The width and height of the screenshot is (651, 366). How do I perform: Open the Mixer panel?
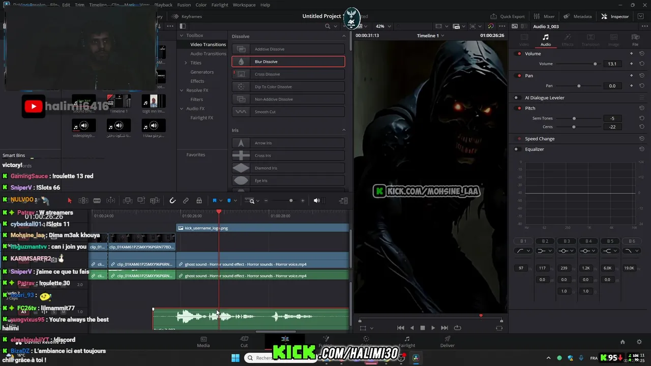click(544, 16)
